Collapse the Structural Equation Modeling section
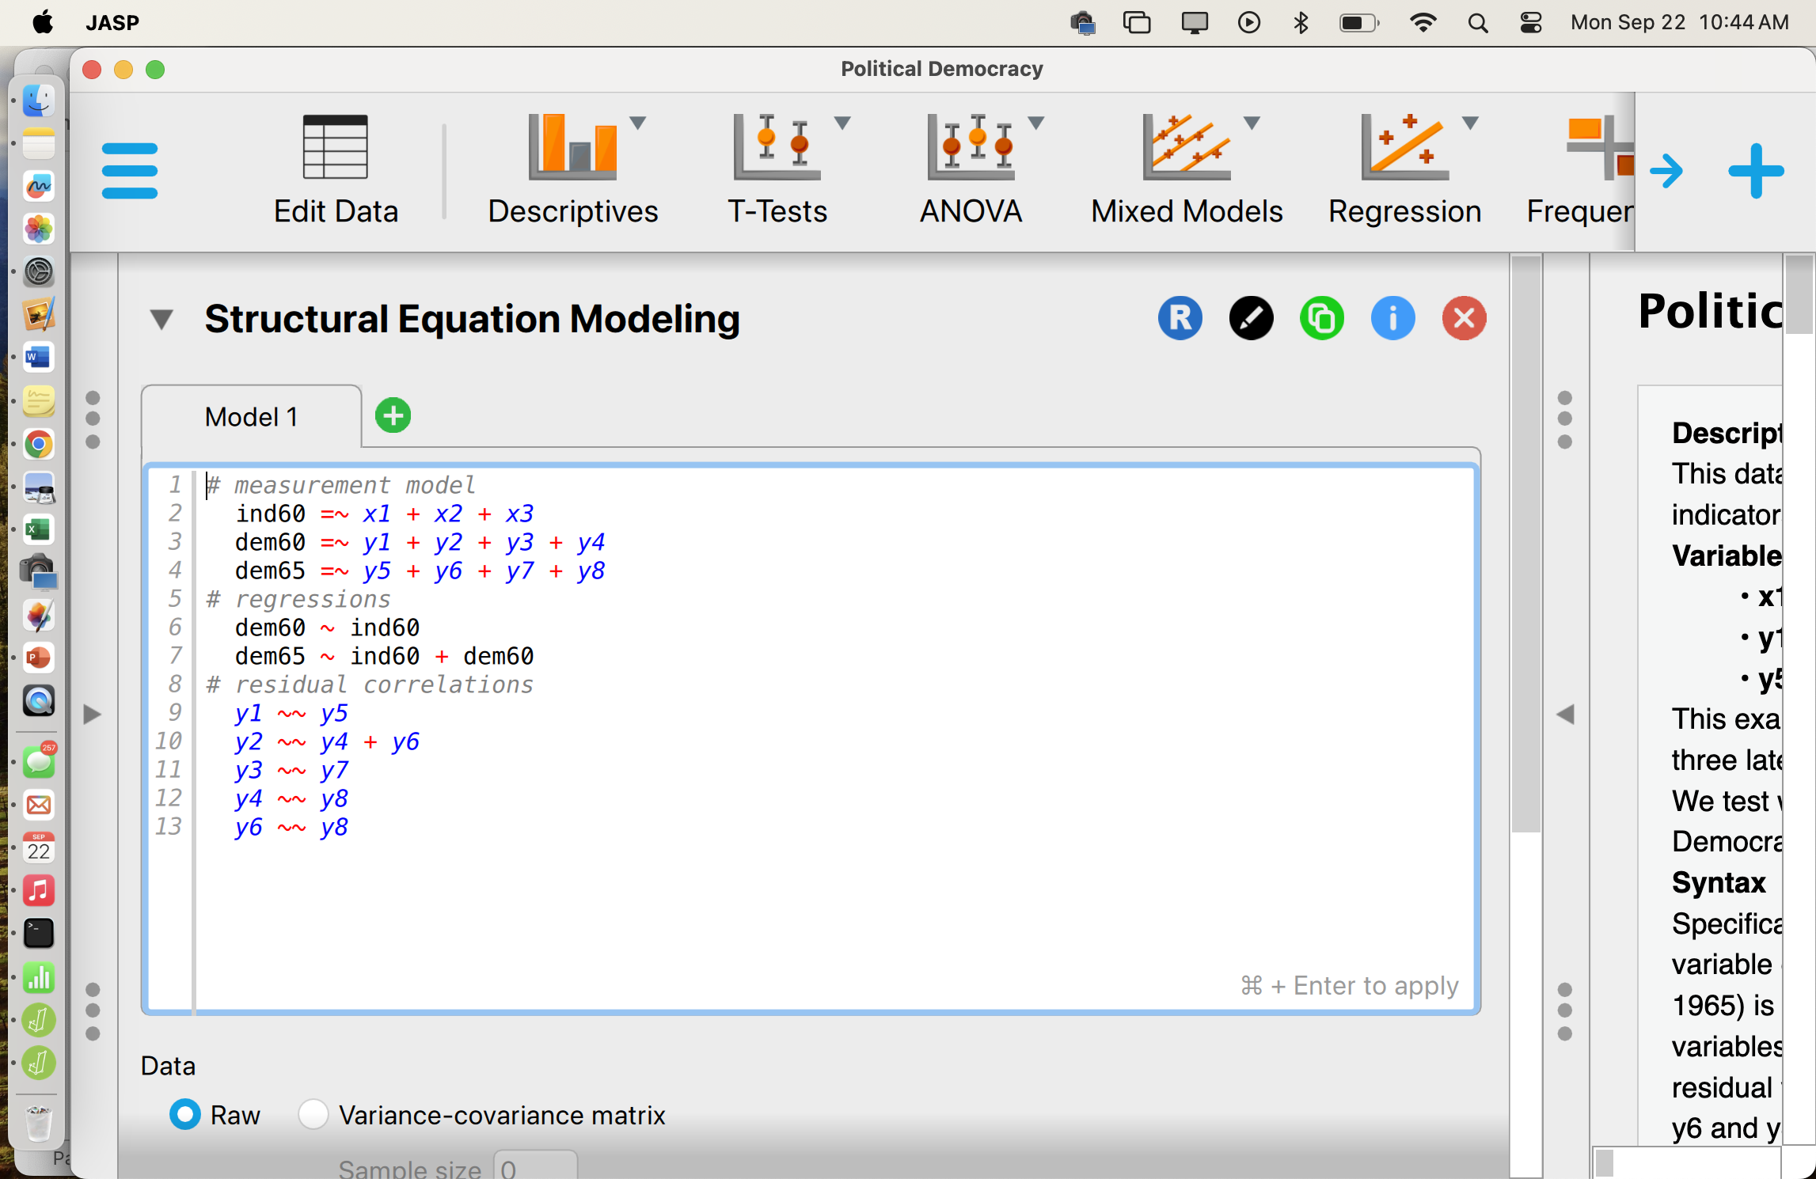This screenshot has height=1179, width=1816. (x=161, y=319)
